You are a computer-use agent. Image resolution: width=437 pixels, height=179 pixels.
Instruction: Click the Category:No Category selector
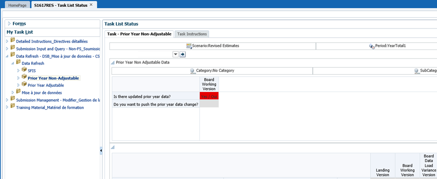pyautogui.click(x=212, y=71)
